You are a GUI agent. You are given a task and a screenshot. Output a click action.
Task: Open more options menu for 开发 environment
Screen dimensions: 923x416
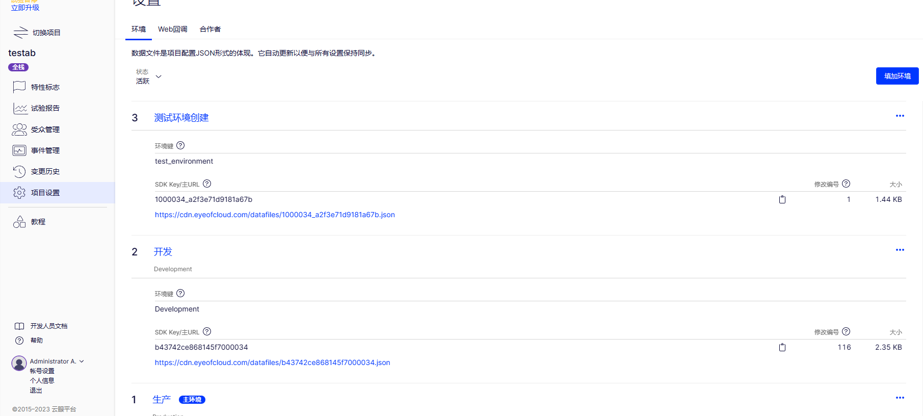tap(900, 250)
